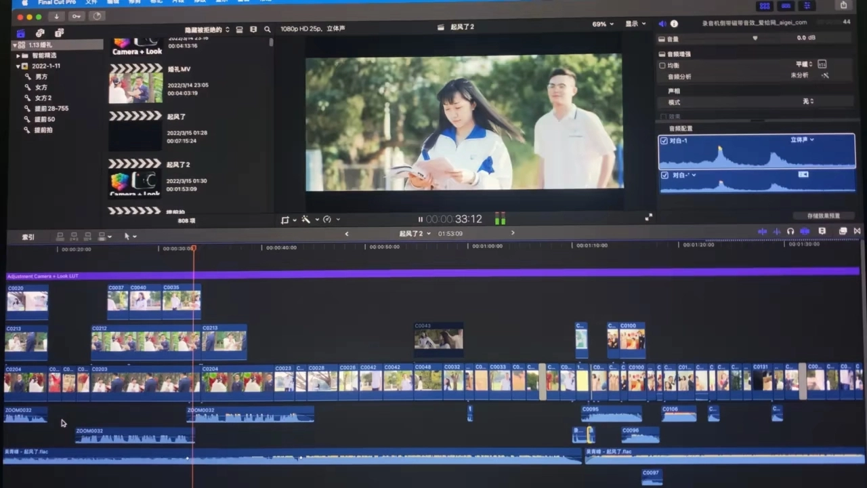The width and height of the screenshot is (867, 488).
Task: Open the background tasks circular icon
Action: [x=96, y=16]
